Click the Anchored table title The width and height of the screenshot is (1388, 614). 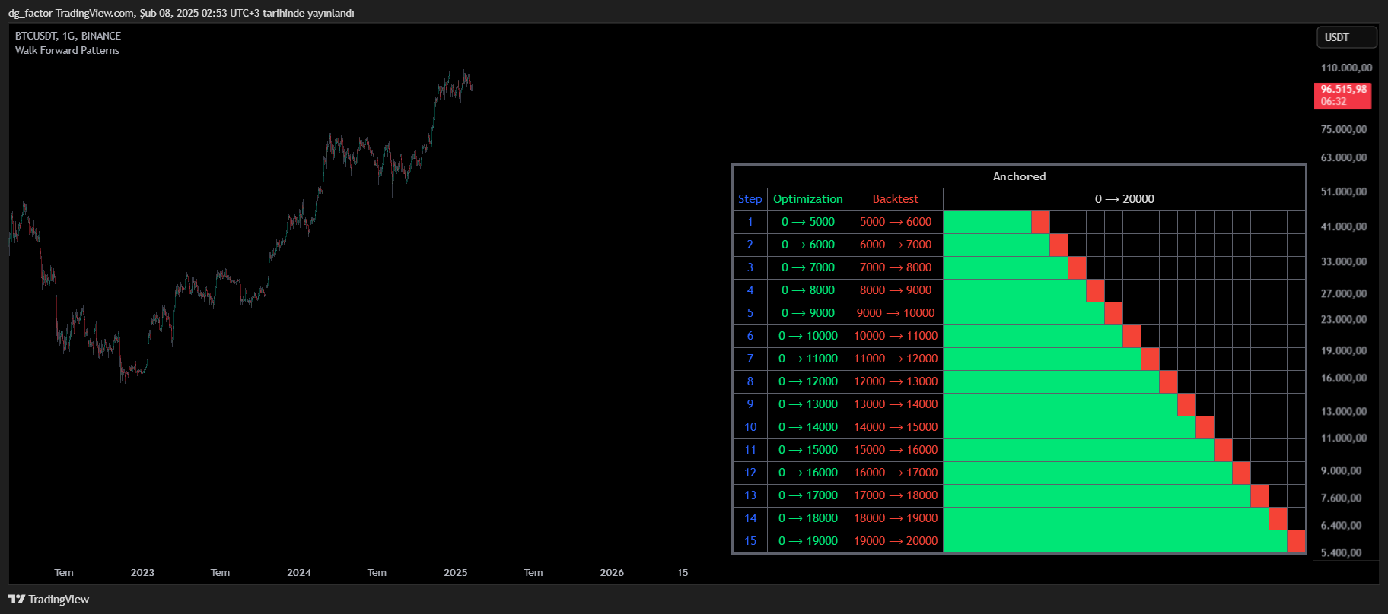1019,176
